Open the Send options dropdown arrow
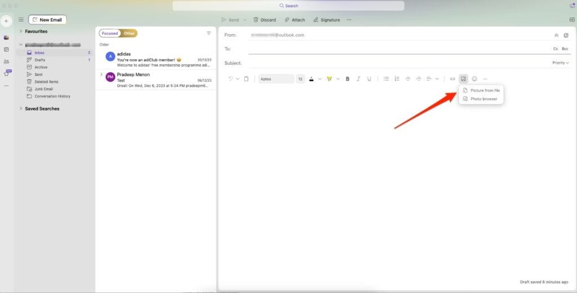The height and width of the screenshot is (293, 577). 245,20
